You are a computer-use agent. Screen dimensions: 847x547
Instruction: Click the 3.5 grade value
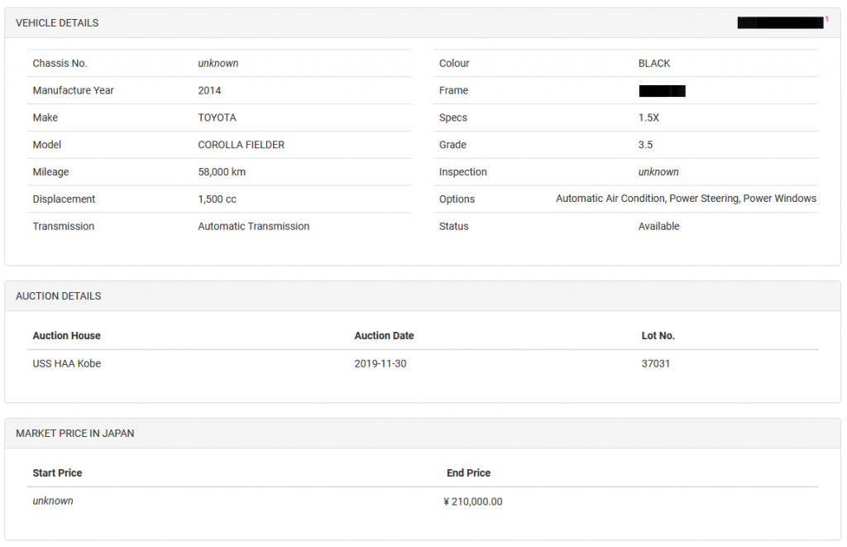(645, 145)
